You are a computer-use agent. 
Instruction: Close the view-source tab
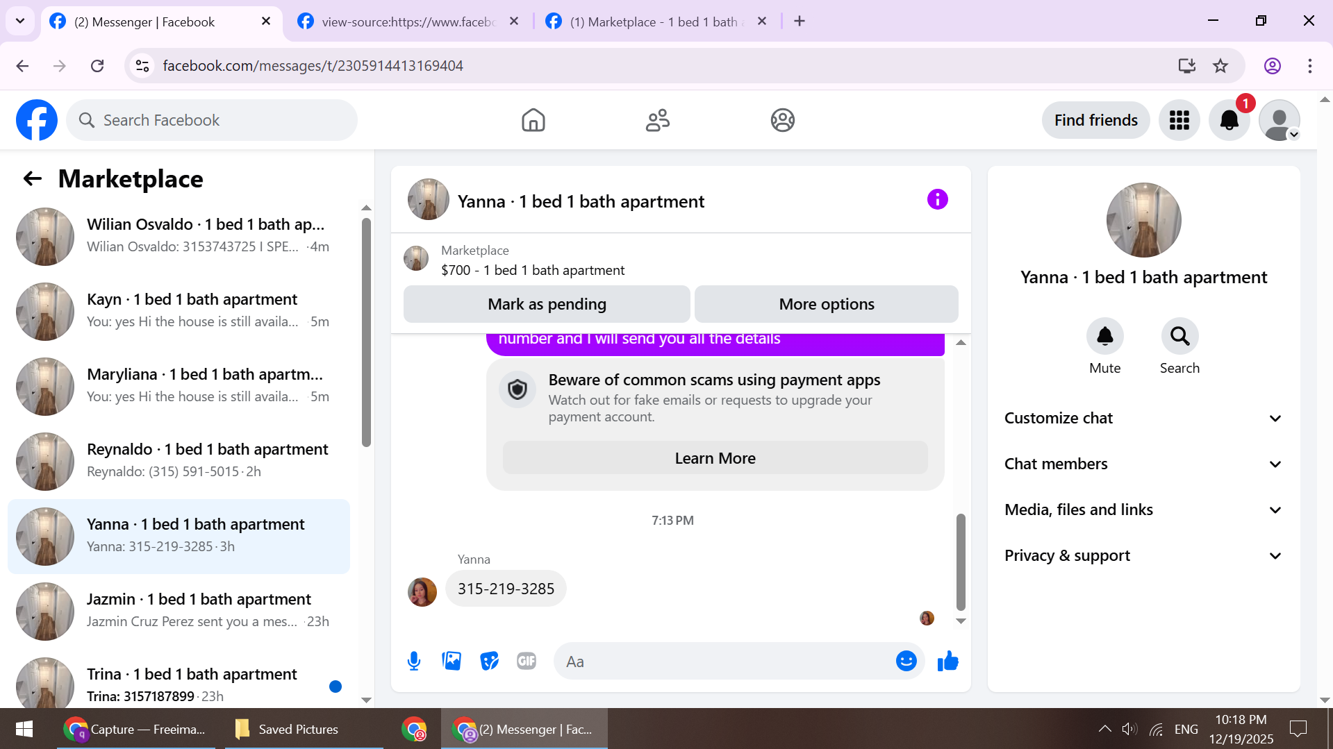coord(514,22)
